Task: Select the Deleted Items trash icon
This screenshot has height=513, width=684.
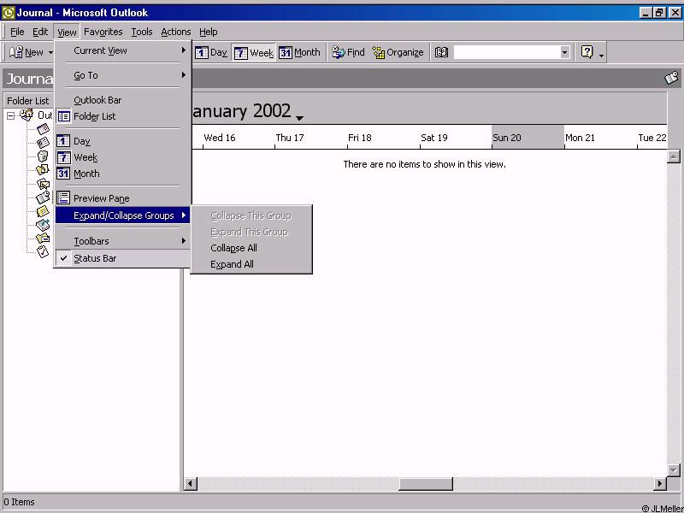Action: 43,156
